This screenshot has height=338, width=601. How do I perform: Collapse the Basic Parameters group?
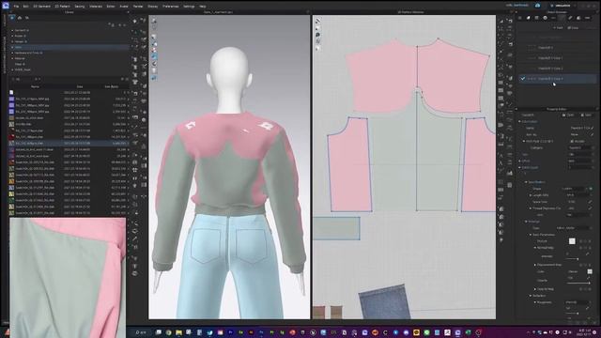[x=531, y=235]
